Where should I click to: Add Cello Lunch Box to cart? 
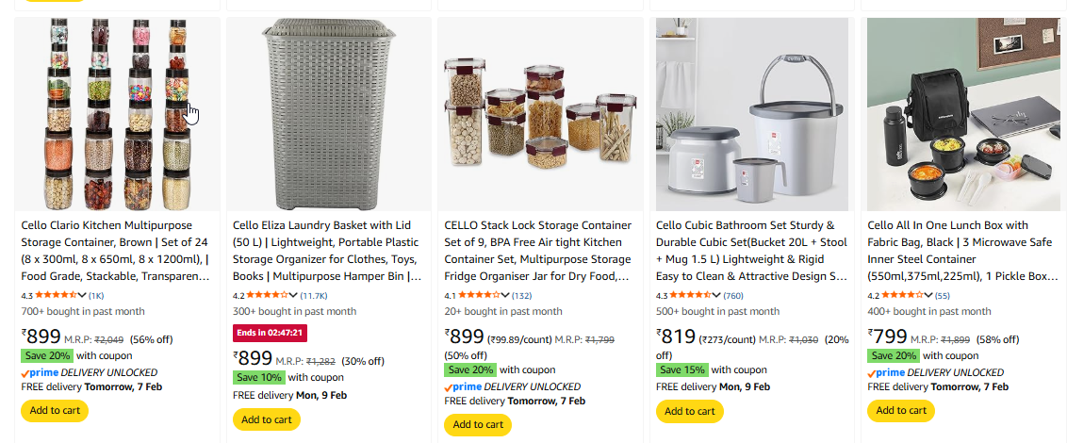pyautogui.click(x=901, y=410)
